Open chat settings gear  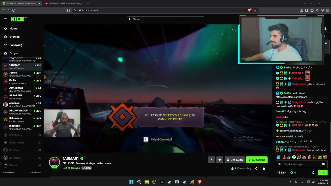313,173
